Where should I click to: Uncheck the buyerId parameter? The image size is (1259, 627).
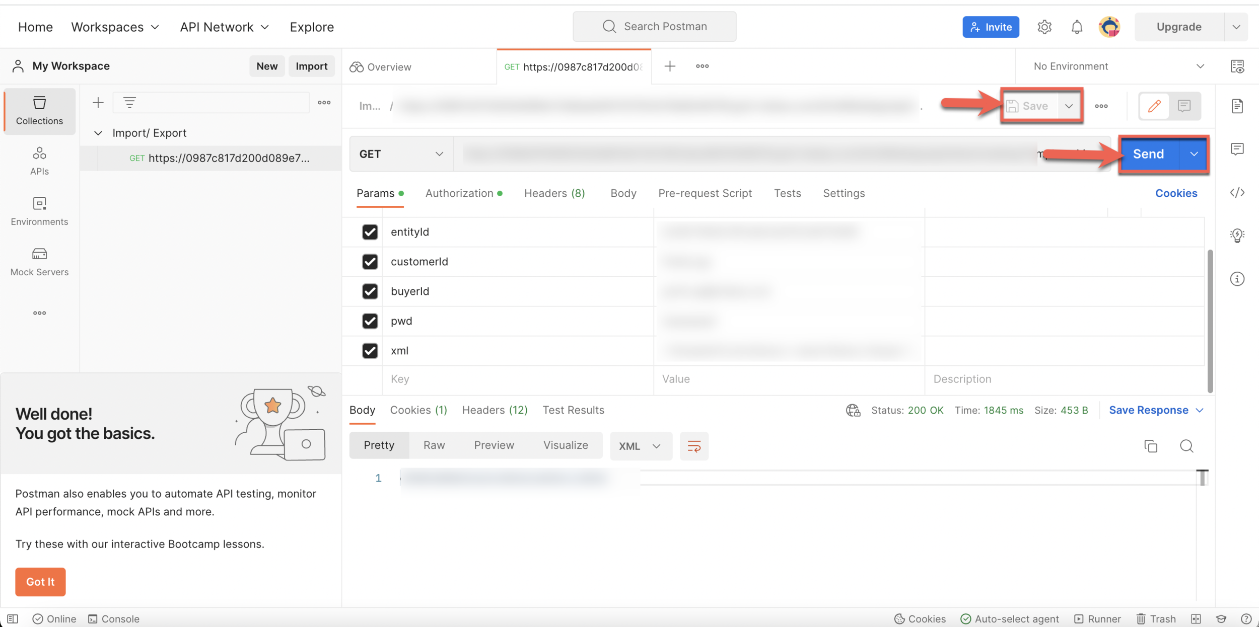pyautogui.click(x=370, y=291)
